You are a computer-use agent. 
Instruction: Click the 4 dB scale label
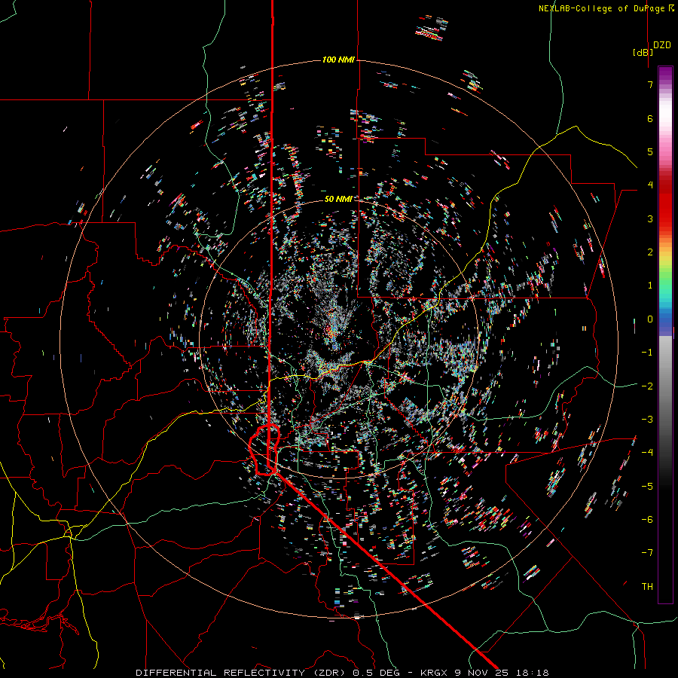650,185
